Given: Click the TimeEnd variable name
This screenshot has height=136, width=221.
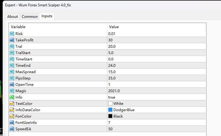Looking at the screenshot, I should [23, 65].
